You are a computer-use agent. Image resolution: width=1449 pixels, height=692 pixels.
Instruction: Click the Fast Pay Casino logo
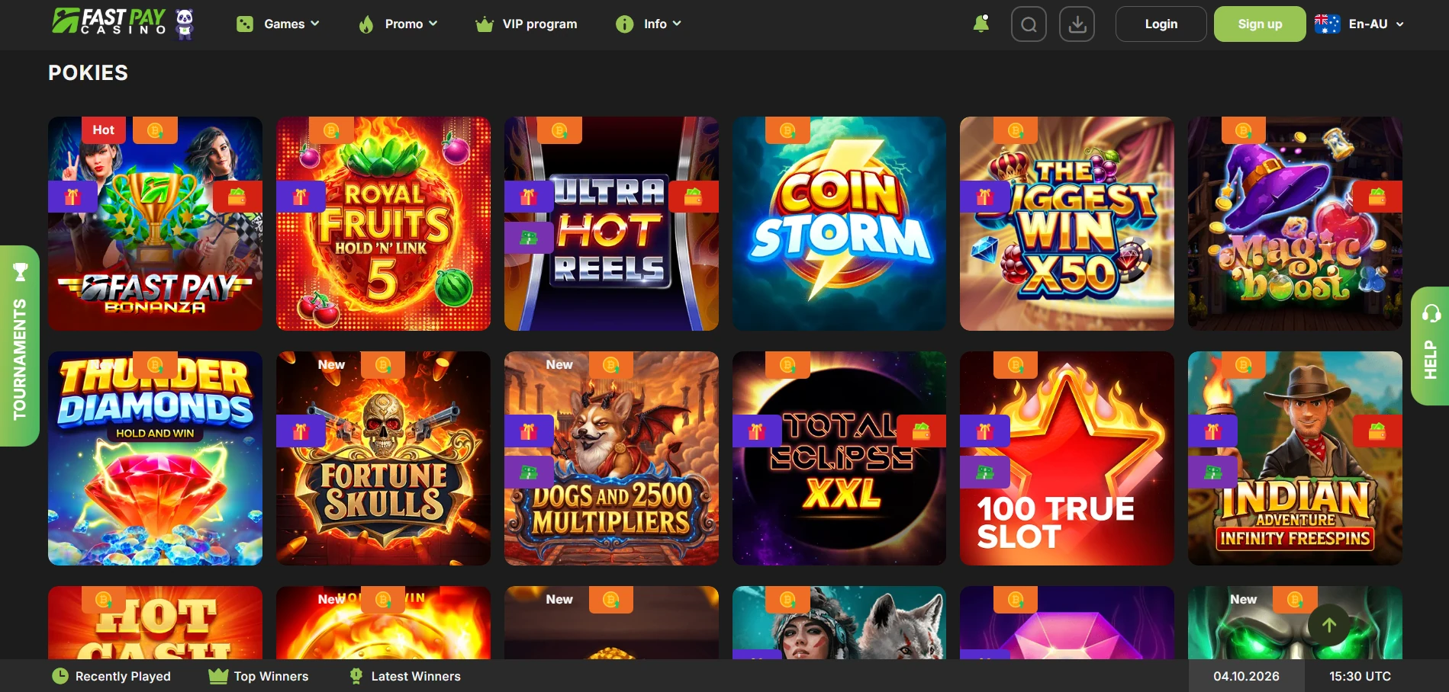click(123, 23)
